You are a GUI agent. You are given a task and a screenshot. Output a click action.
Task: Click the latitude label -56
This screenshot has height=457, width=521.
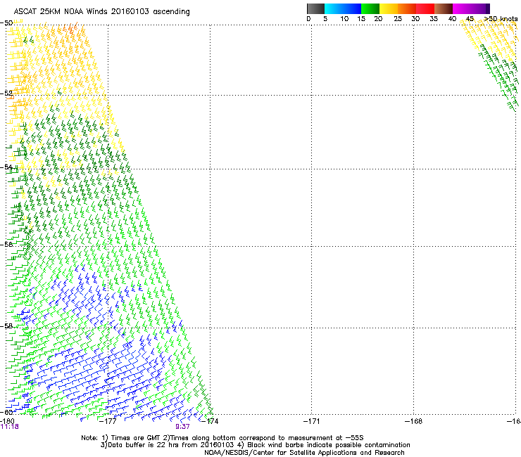point(6,244)
